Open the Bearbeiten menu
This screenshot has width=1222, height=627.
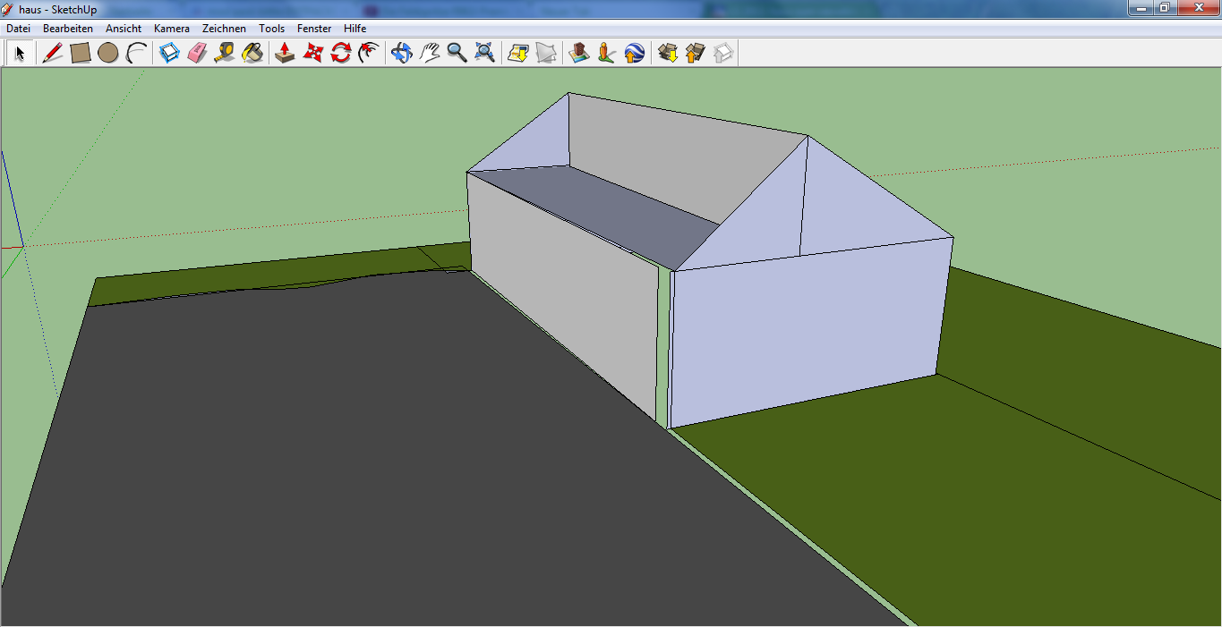pos(68,29)
